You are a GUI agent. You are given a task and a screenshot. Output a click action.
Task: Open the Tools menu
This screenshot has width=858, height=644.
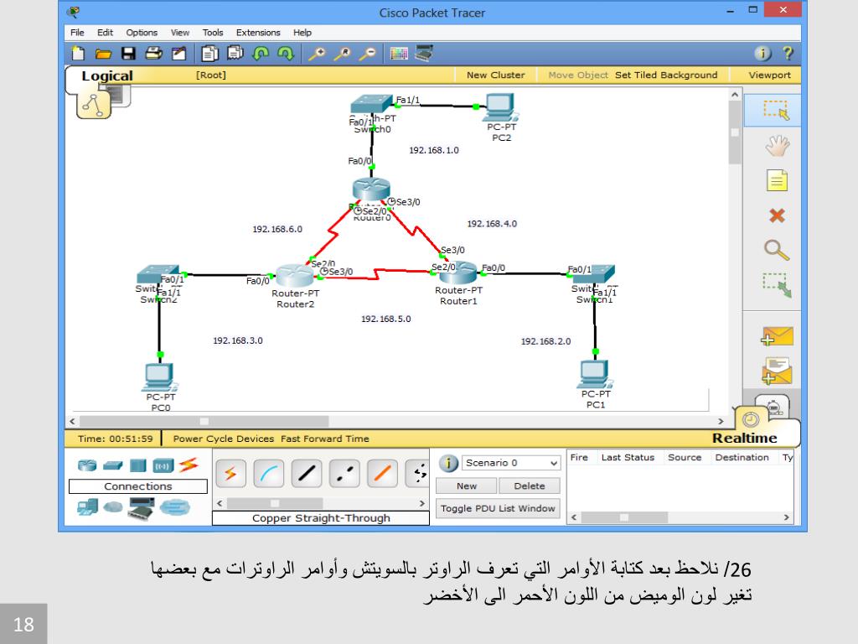point(213,33)
